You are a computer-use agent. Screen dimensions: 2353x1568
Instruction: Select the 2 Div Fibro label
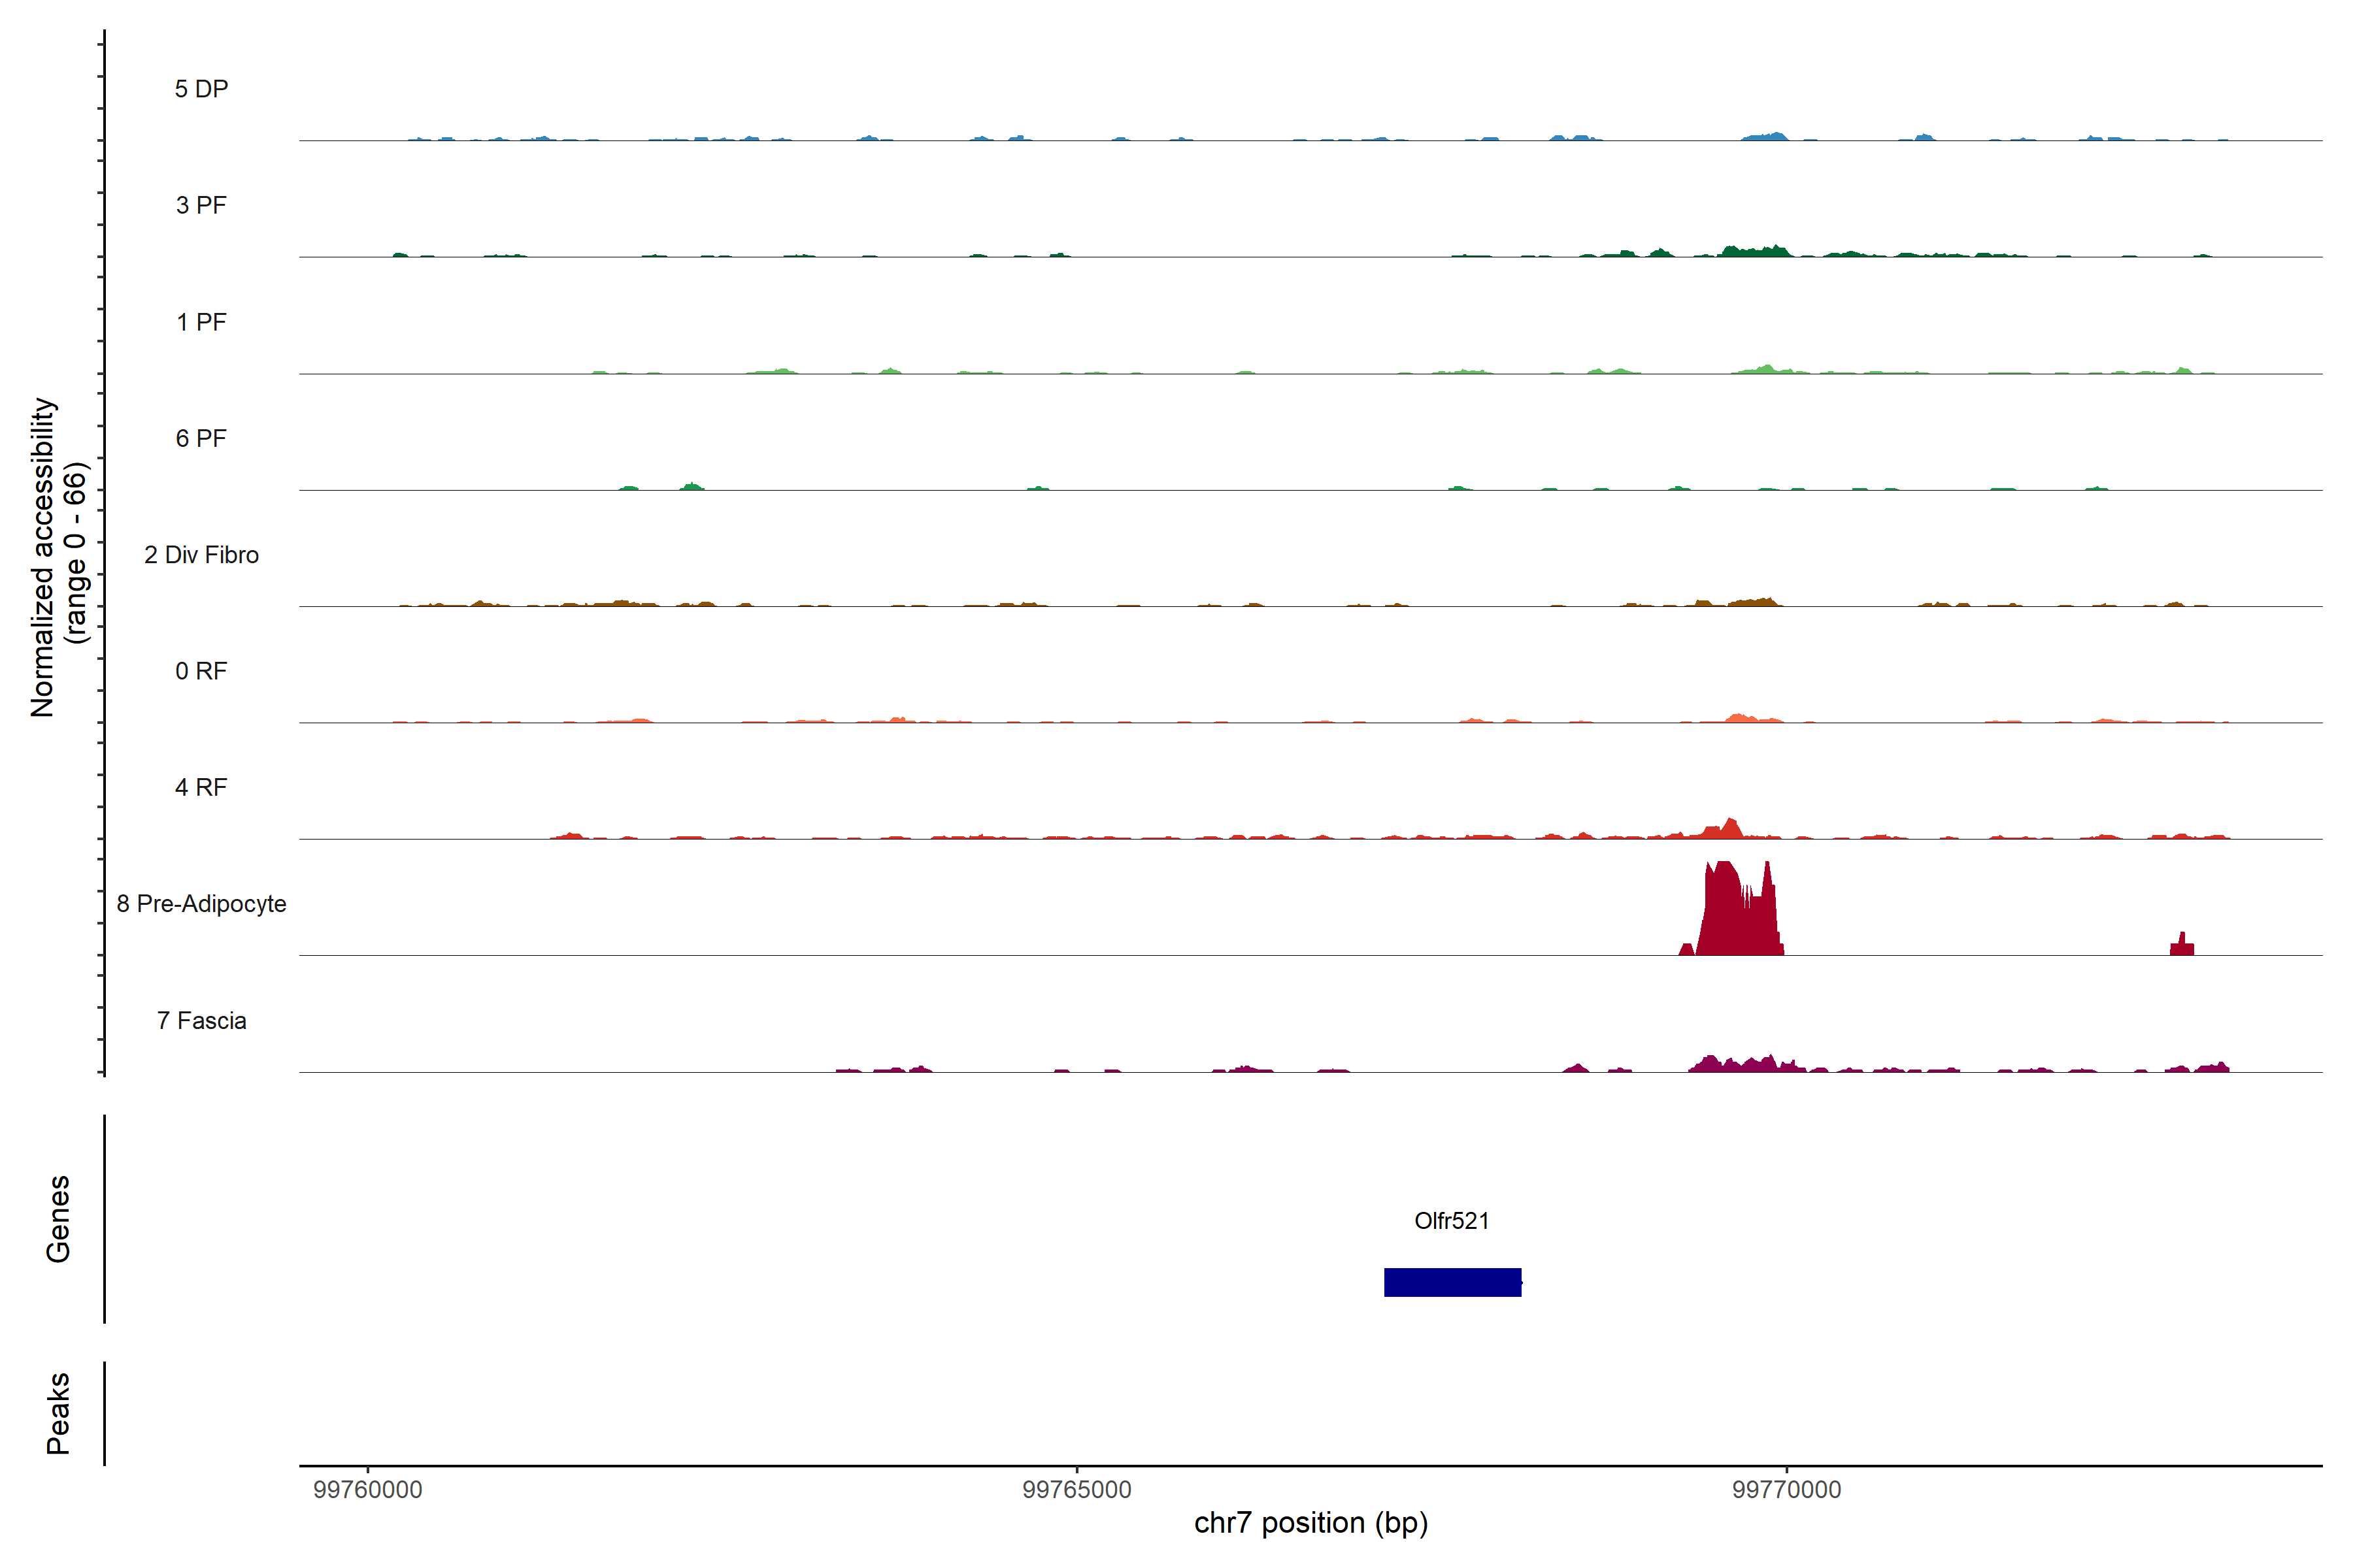coord(201,555)
